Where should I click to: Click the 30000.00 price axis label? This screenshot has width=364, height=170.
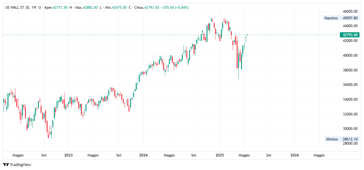(x=350, y=129)
